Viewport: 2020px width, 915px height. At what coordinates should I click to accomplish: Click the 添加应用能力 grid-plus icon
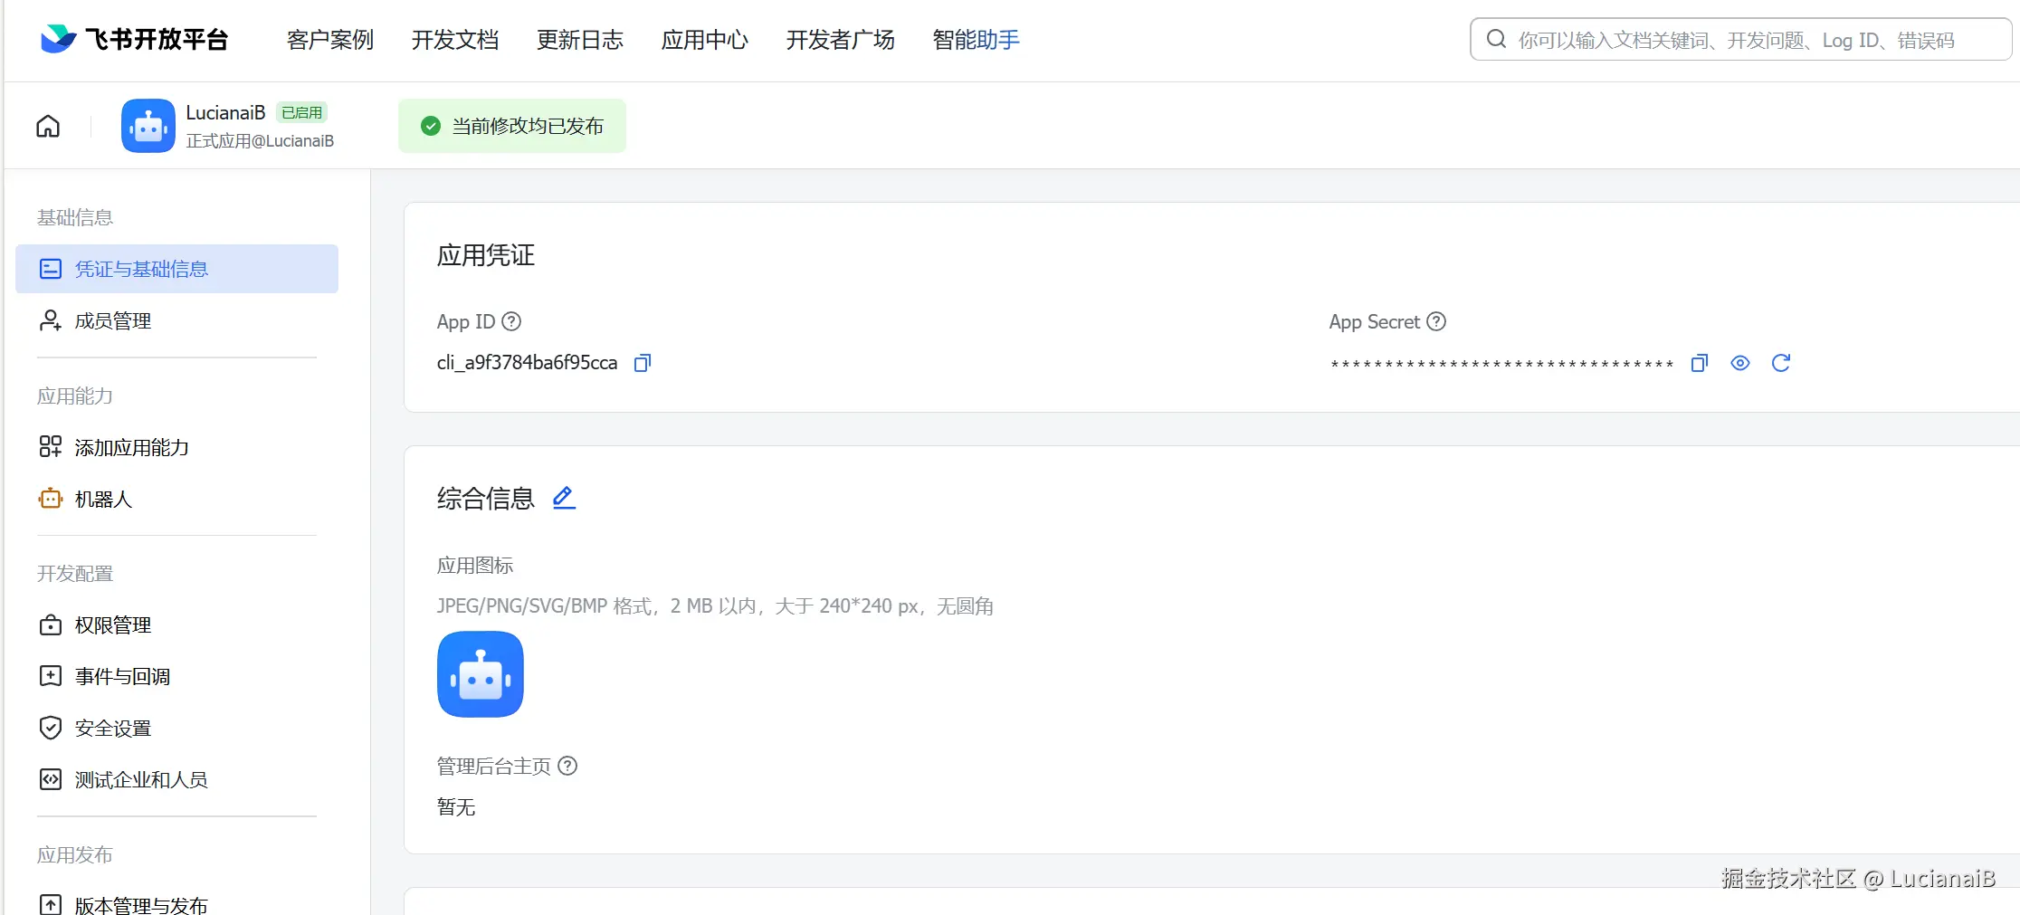pos(51,447)
